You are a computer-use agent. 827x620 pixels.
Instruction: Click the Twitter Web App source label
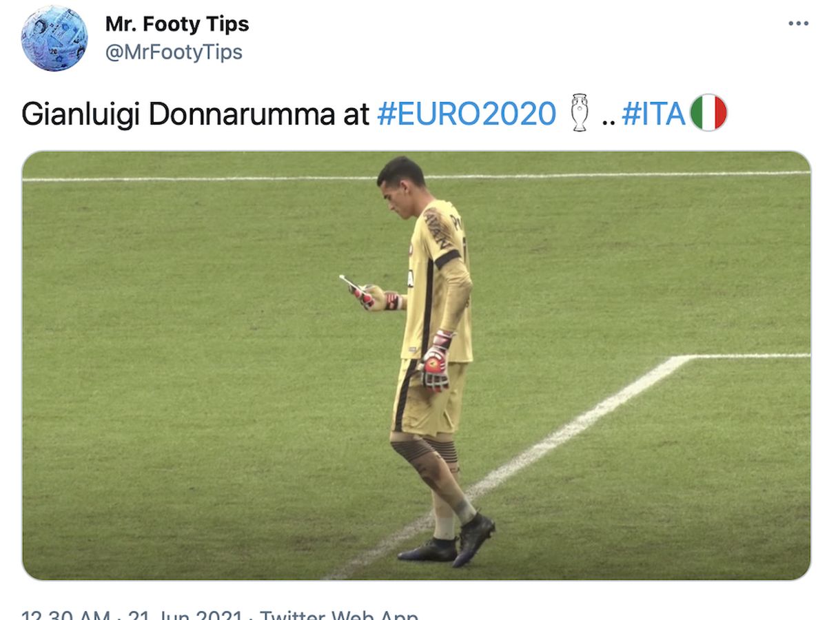pos(339,614)
